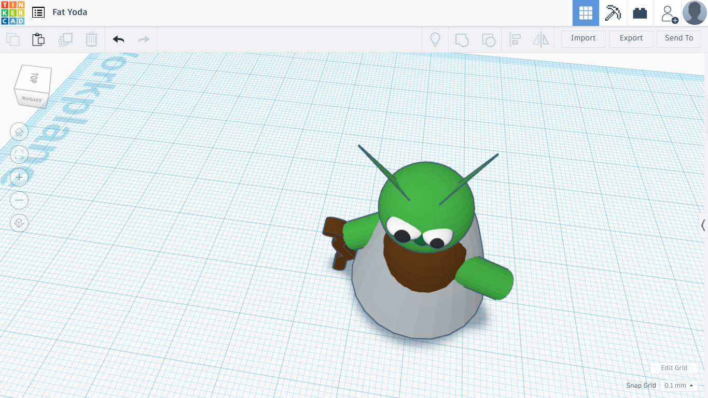The height and width of the screenshot is (398, 708).
Task: Undo the last action
Action: point(118,39)
